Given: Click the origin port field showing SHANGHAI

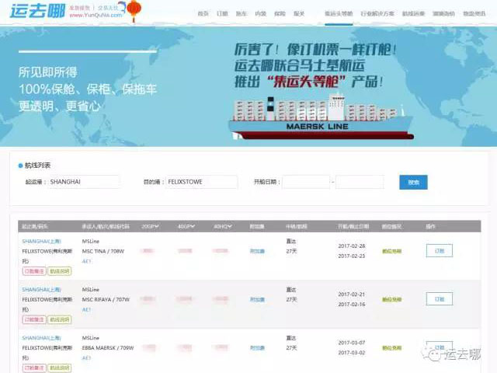Looking at the screenshot, I should 83,182.
